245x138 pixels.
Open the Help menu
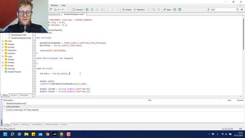[x=63, y=5]
